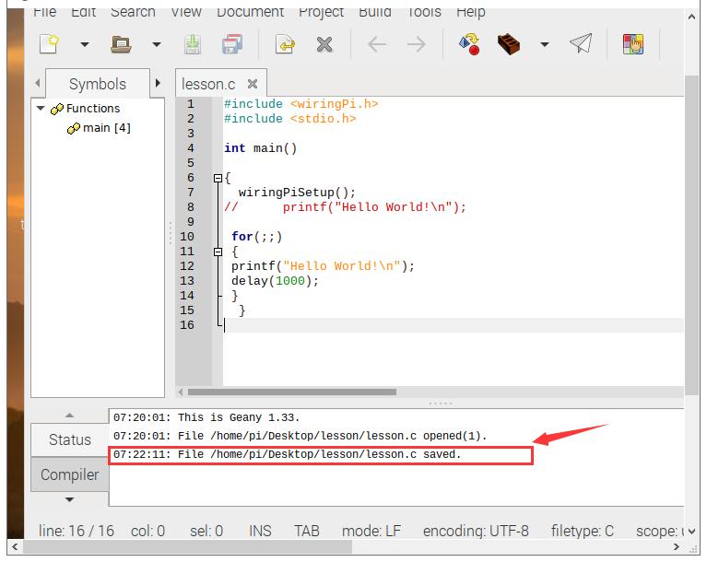707x562 pixels.
Task: Open the Build menu
Action: coord(374,12)
